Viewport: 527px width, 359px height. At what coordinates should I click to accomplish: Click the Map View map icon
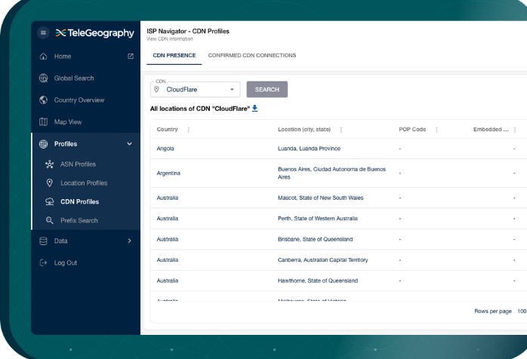pyautogui.click(x=43, y=122)
